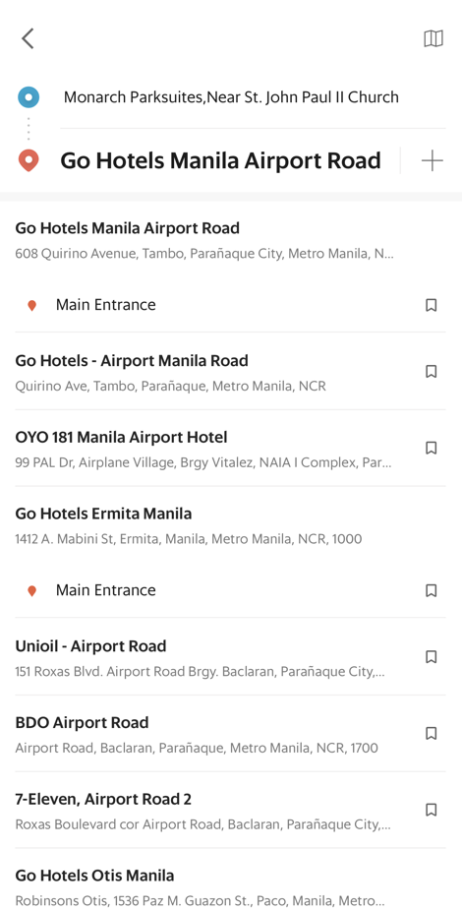
Task: Bookmark 7-Eleven, Airport Road 2
Action: 431,811
